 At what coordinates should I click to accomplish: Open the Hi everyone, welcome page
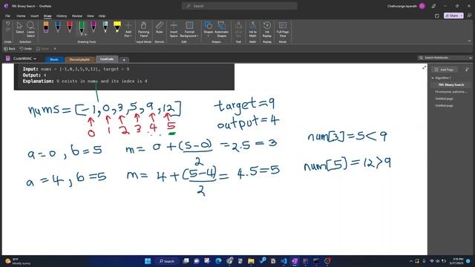(x=451, y=92)
